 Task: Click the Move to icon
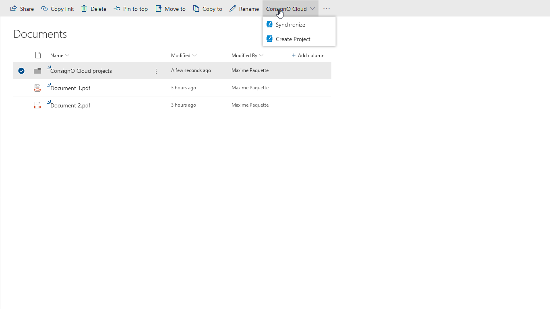159,8
